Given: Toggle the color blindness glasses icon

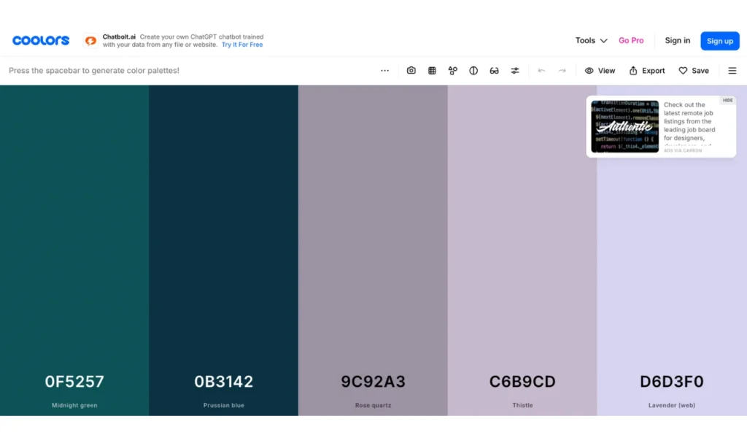Looking at the screenshot, I should tap(494, 71).
